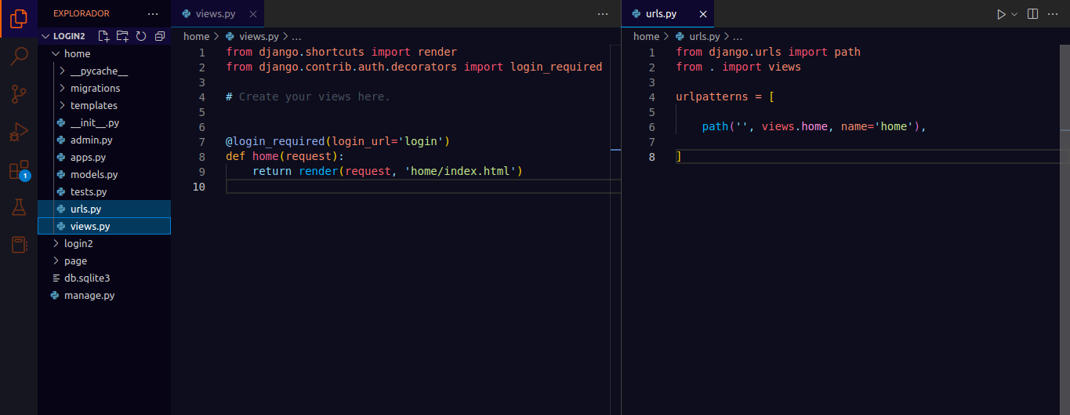Open the Testing flask icon
Viewport: 1070px width, 415px height.
(x=19, y=207)
